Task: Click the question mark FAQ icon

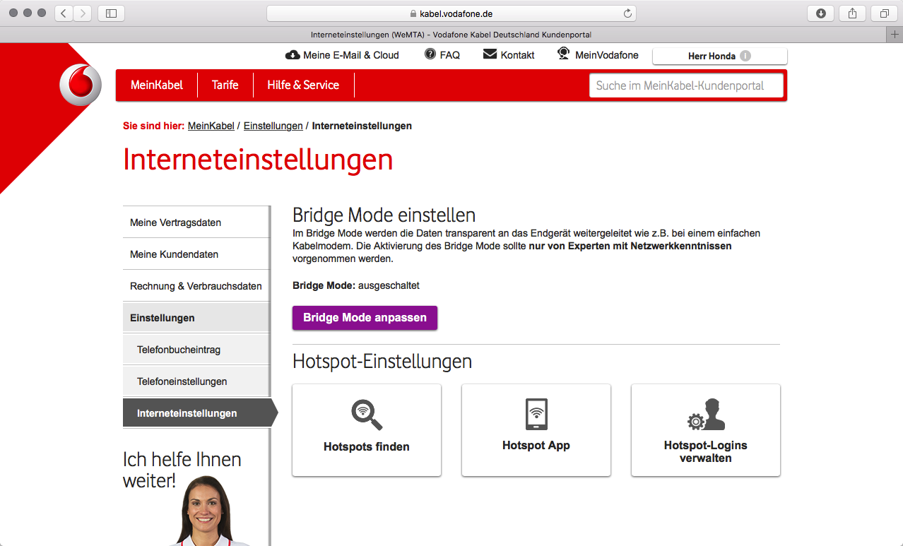Action: [x=430, y=54]
